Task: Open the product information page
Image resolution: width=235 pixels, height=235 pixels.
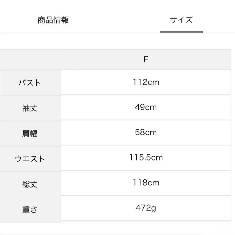Action: (54, 19)
